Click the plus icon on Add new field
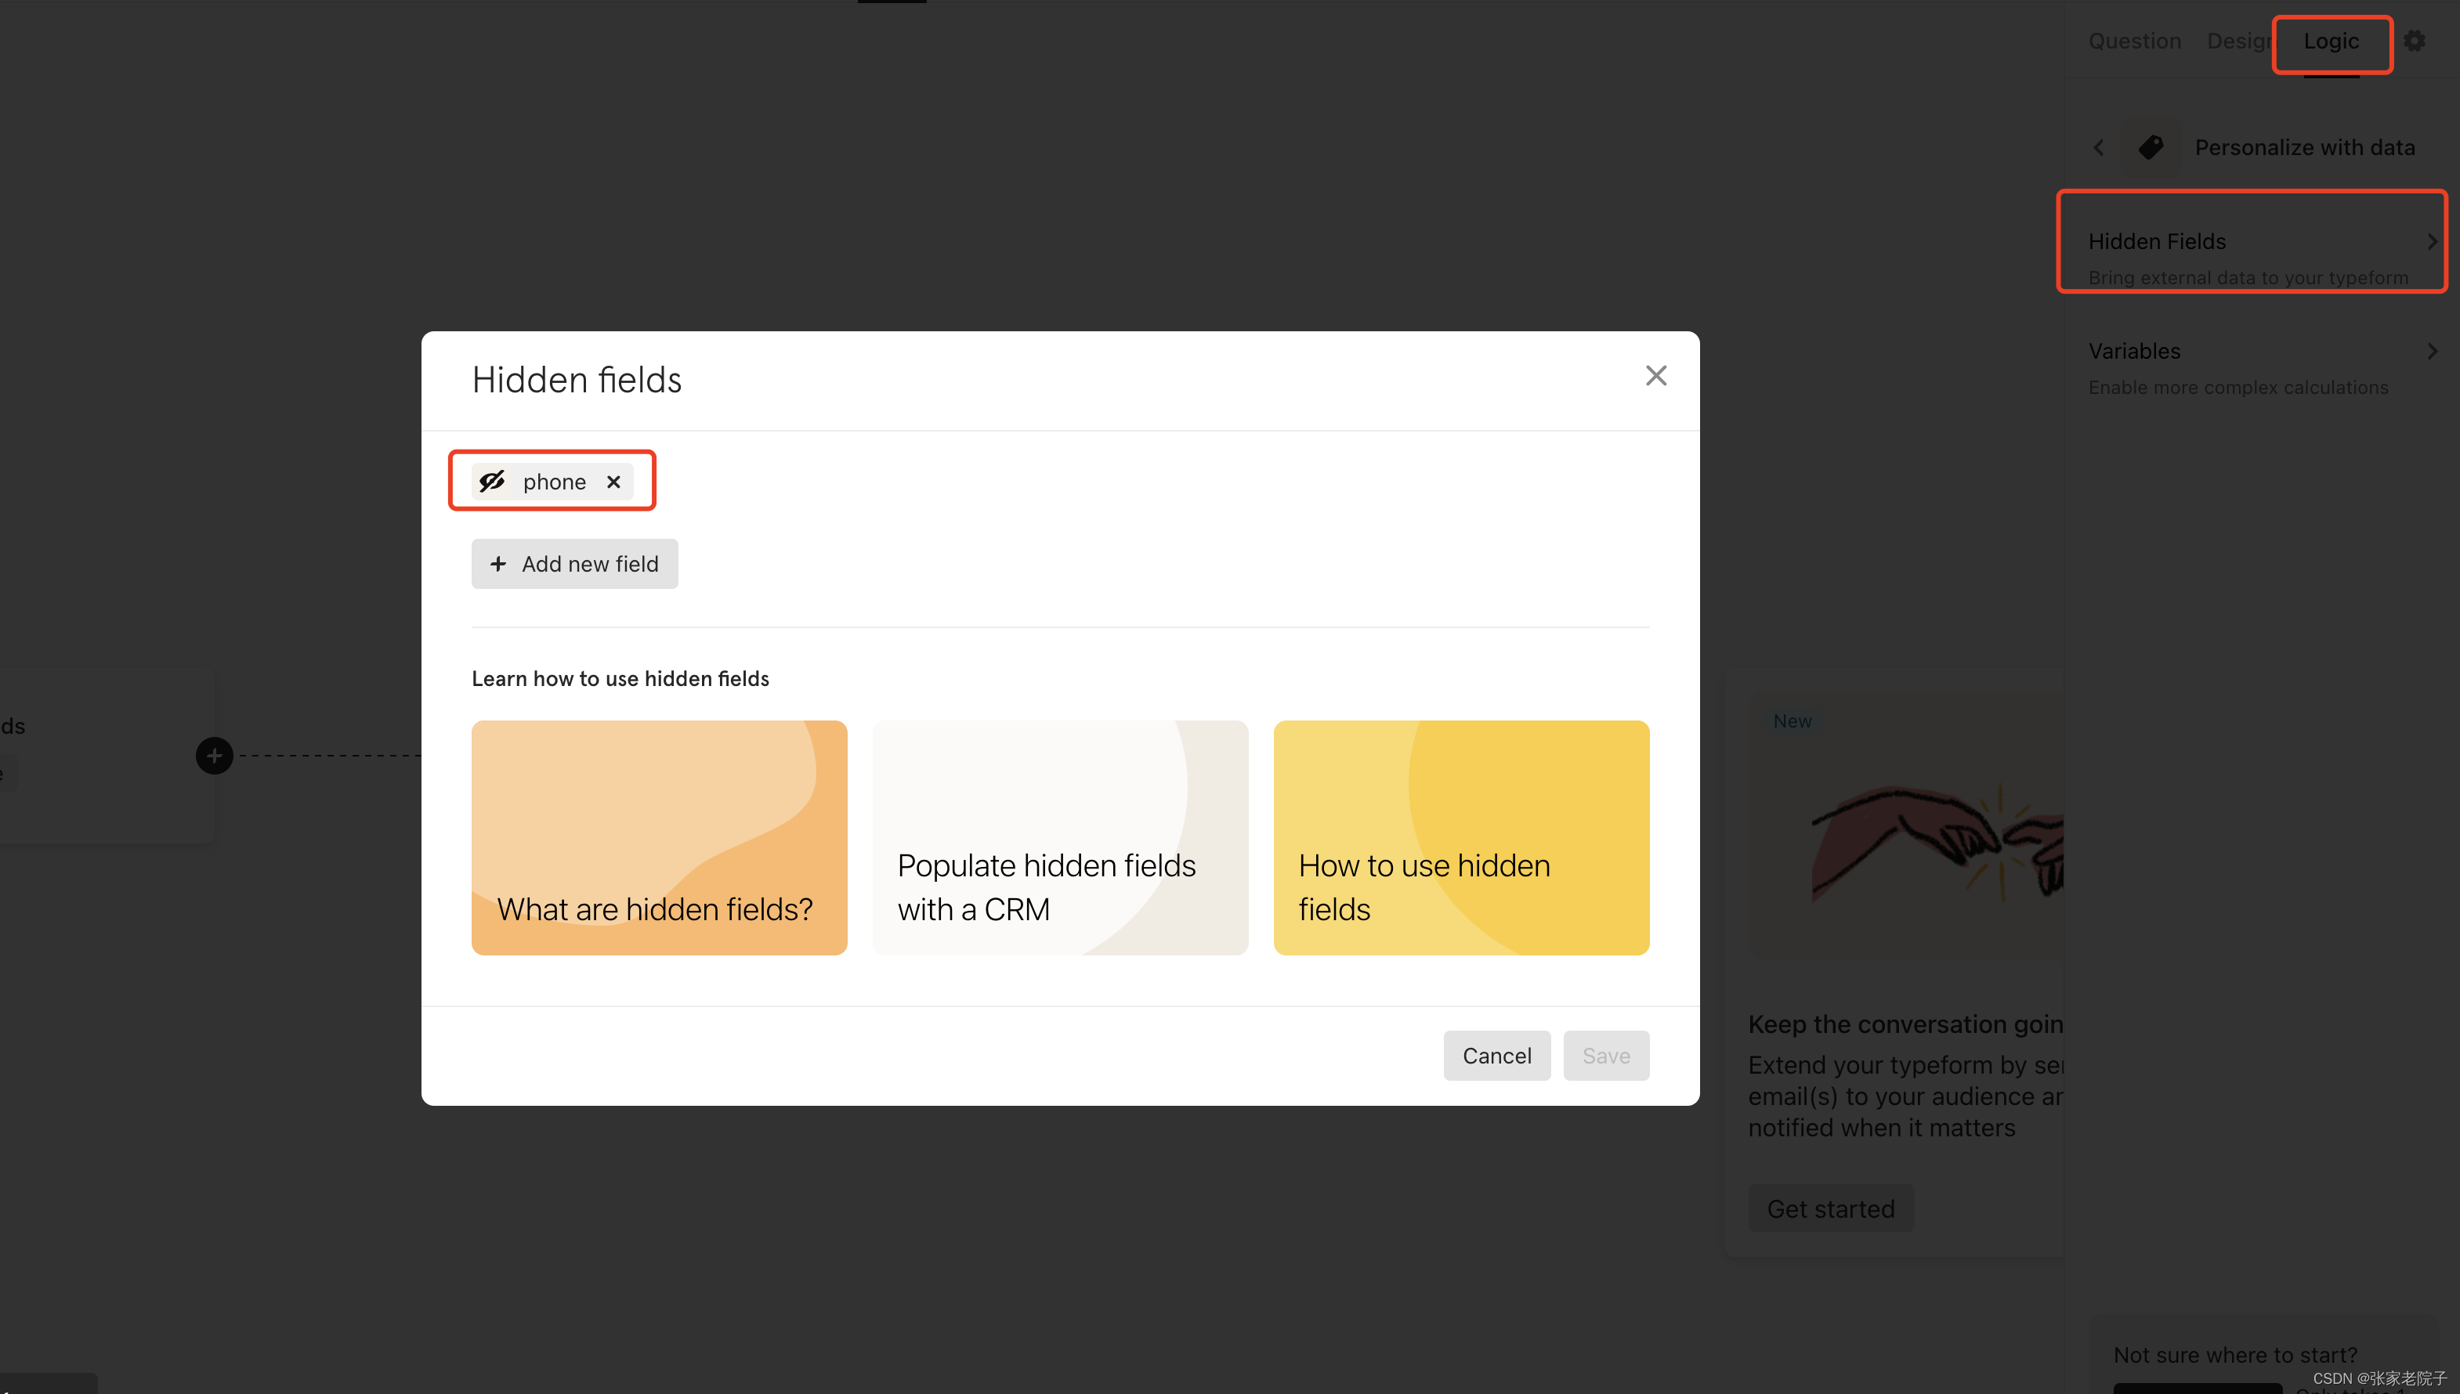The width and height of the screenshot is (2460, 1394). click(x=498, y=564)
